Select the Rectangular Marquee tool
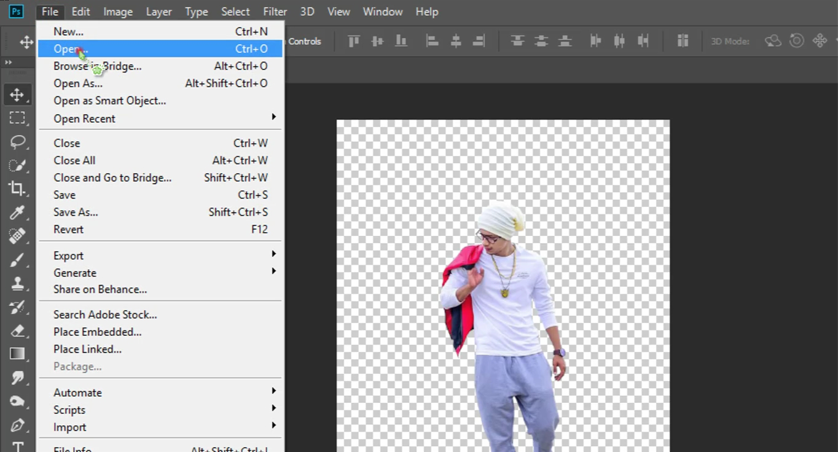Image resolution: width=838 pixels, height=452 pixels. 17,118
